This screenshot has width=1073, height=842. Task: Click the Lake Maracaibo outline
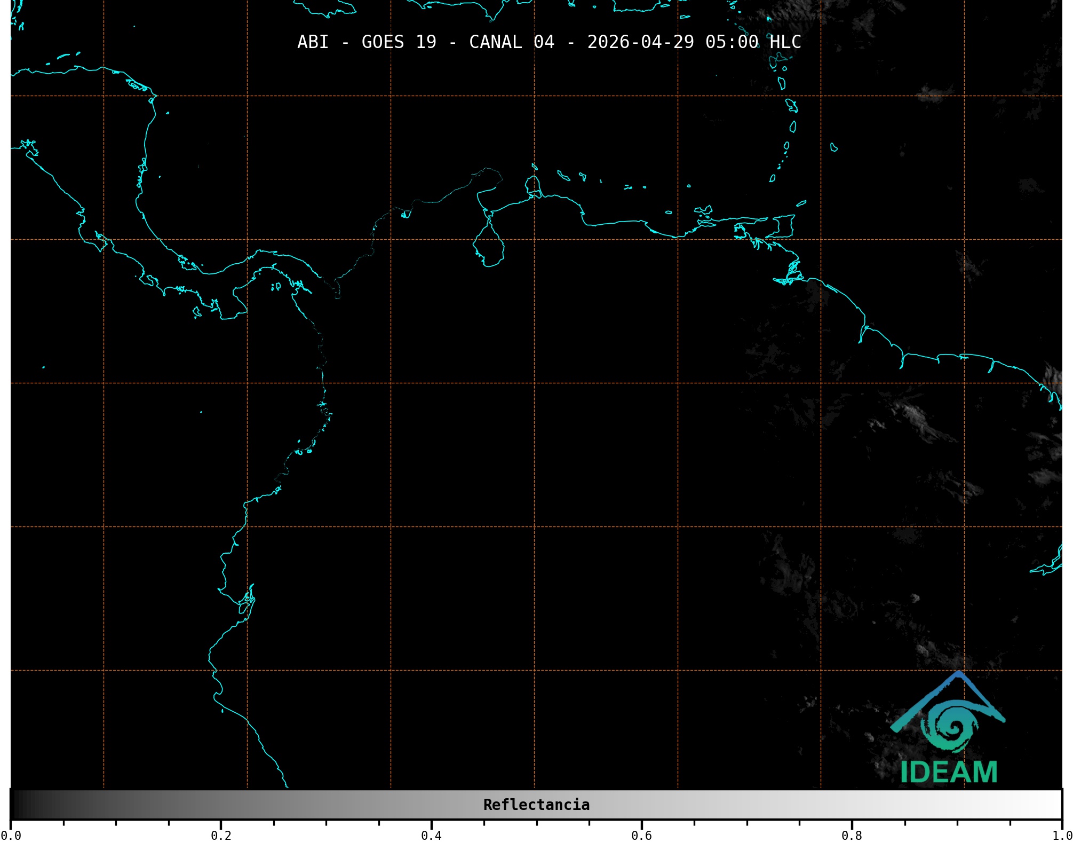[489, 247]
